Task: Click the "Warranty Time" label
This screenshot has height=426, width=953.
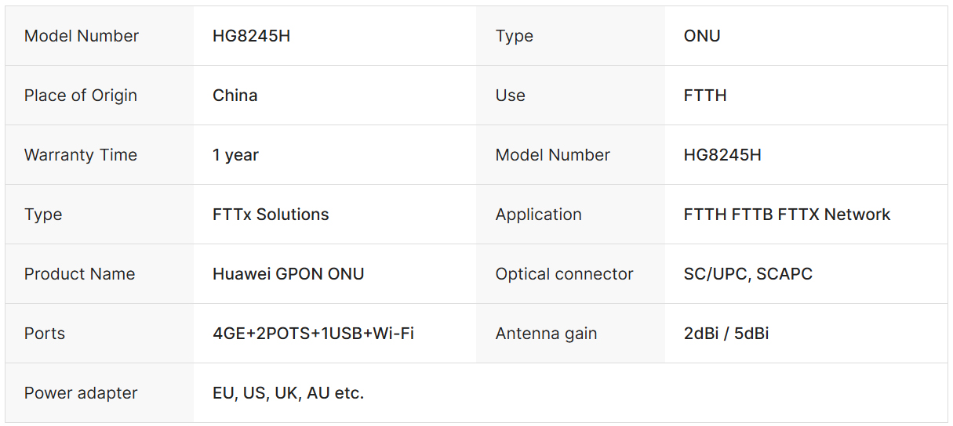Action: tap(81, 155)
